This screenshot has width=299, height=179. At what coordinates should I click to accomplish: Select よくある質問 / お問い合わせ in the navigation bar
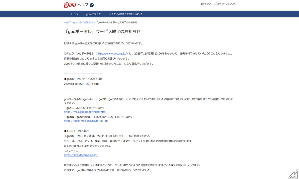pyautogui.click(x=125, y=14)
